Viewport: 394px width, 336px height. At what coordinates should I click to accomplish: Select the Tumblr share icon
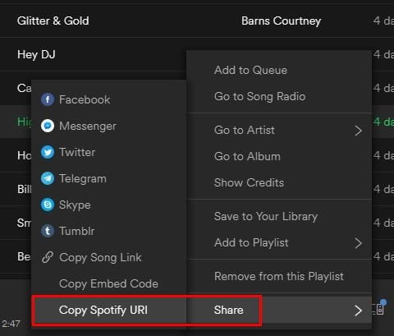coord(48,231)
